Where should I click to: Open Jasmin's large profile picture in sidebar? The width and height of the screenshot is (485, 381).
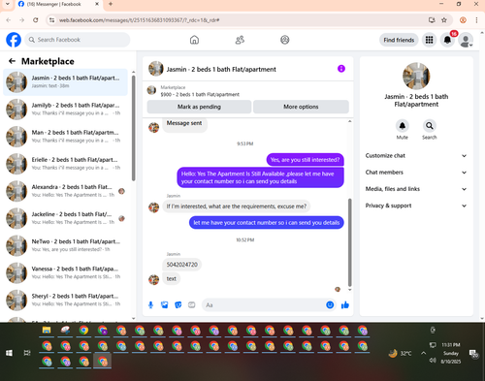416,76
